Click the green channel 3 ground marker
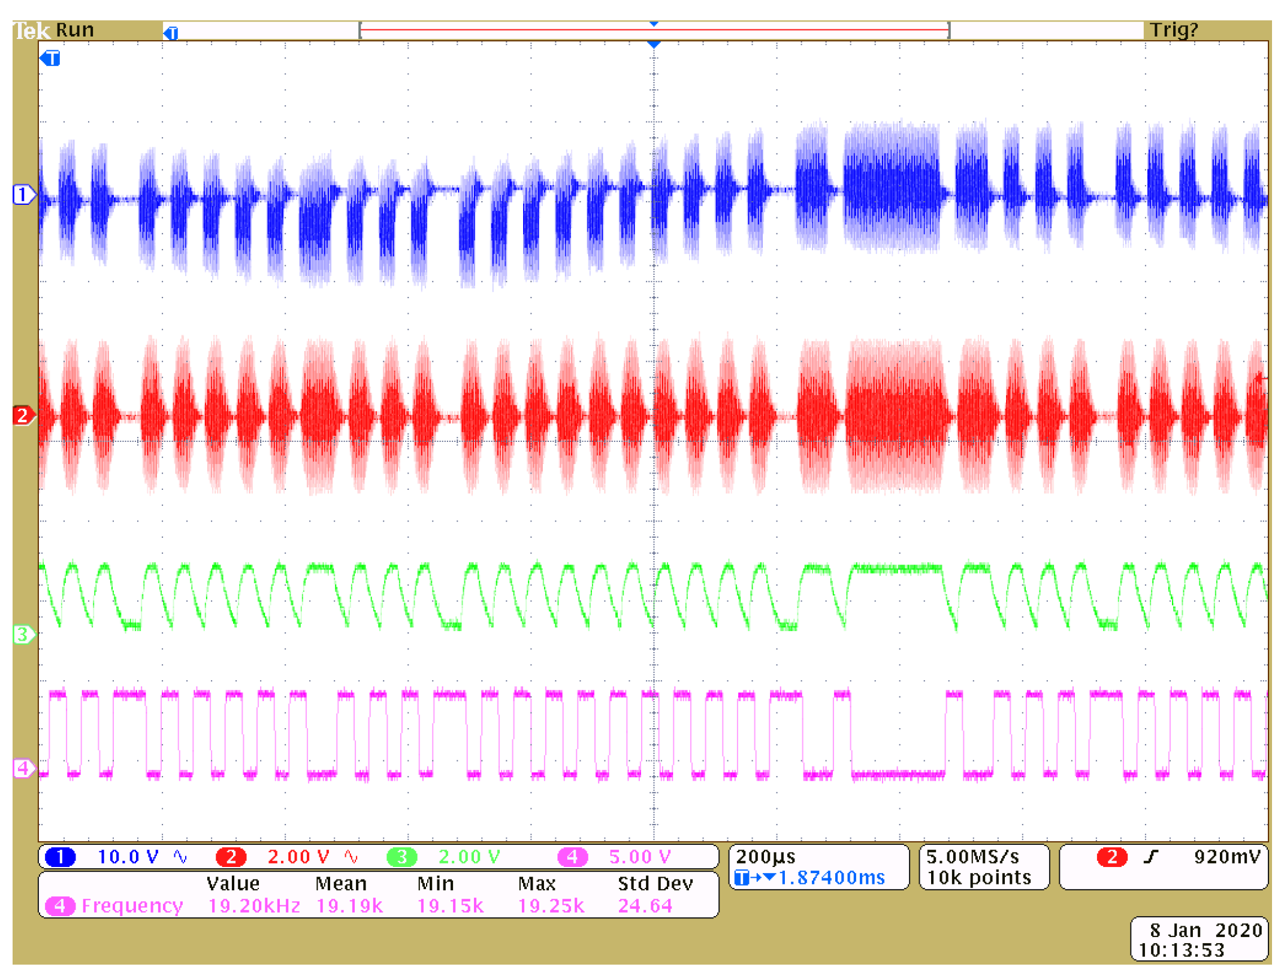1287x976 pixels. pos(23,634)
